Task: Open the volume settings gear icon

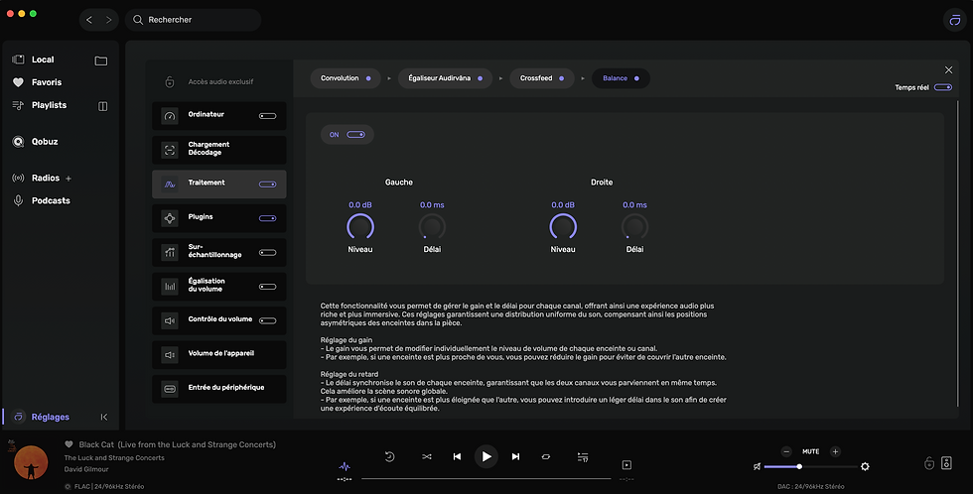Action: click(865, 466)
